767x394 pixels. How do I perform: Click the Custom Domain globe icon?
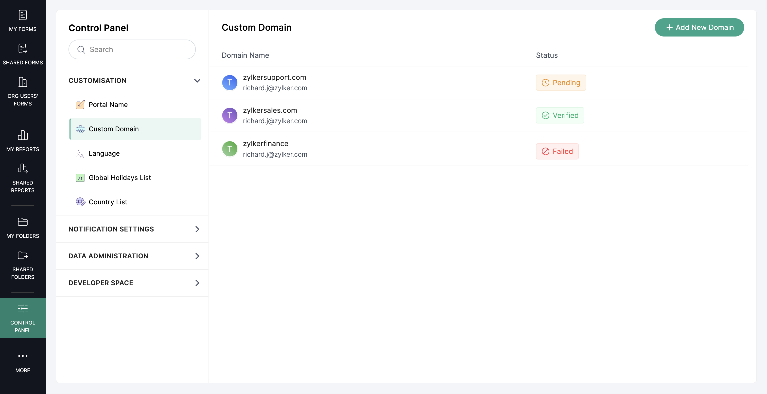click(80, 129)
